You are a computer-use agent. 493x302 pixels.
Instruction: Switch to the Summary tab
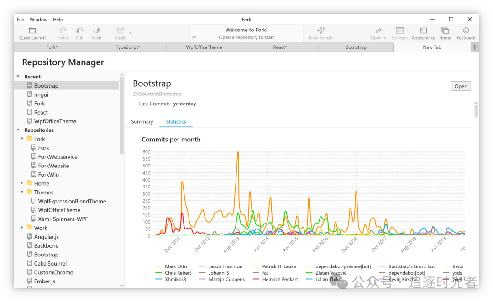click(x=142, y=122)
